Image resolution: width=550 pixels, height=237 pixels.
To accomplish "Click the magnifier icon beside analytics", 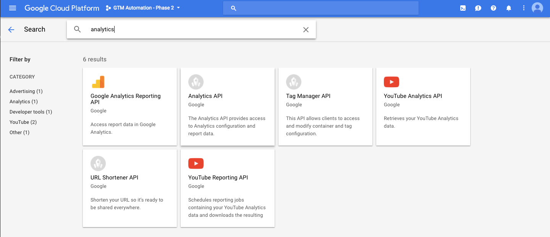I will [78, 29].
